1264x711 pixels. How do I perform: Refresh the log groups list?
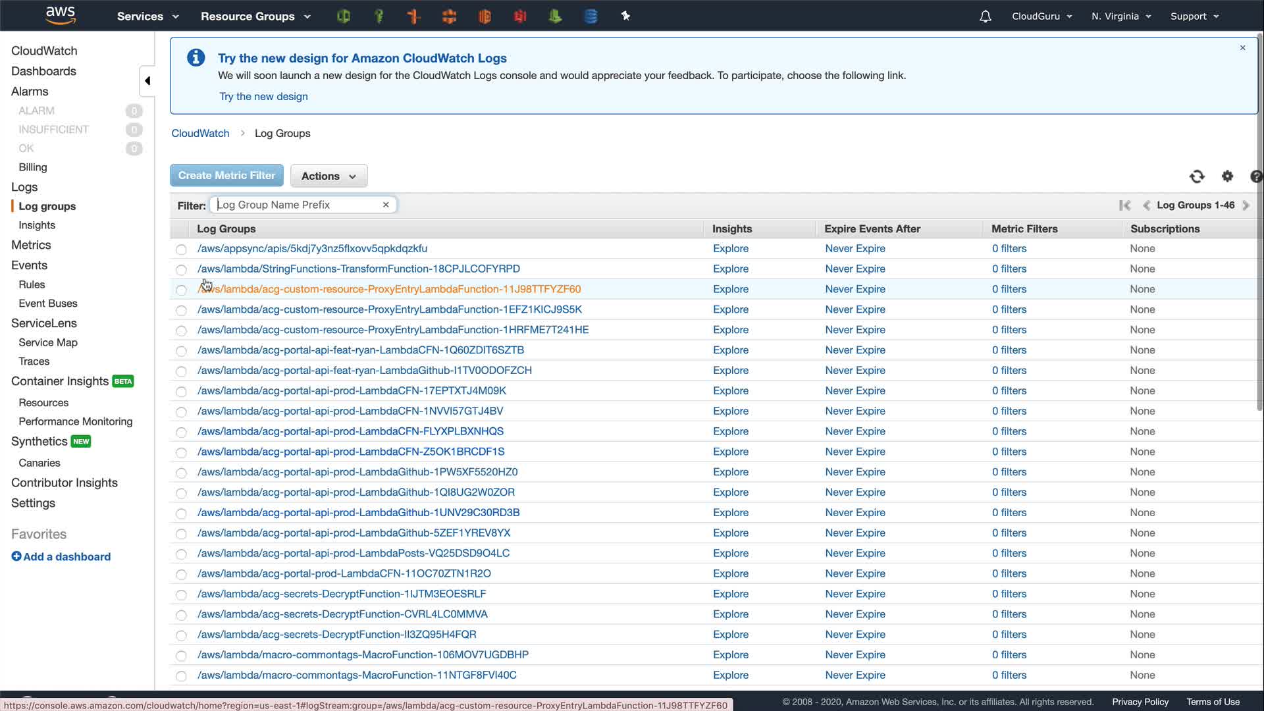(1197, 176)
